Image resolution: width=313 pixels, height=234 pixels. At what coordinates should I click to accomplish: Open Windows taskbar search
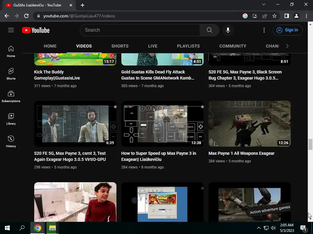click(x=22, y=228)
